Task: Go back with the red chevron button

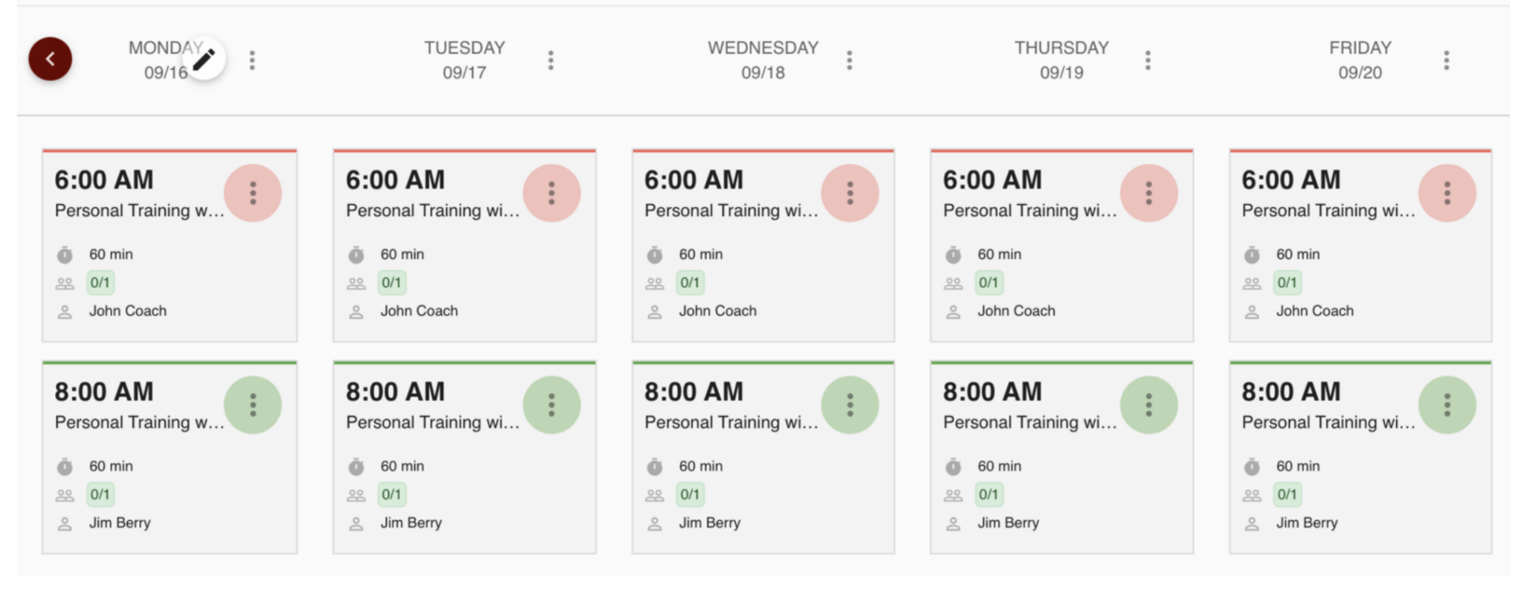Action: click(51, 59)
